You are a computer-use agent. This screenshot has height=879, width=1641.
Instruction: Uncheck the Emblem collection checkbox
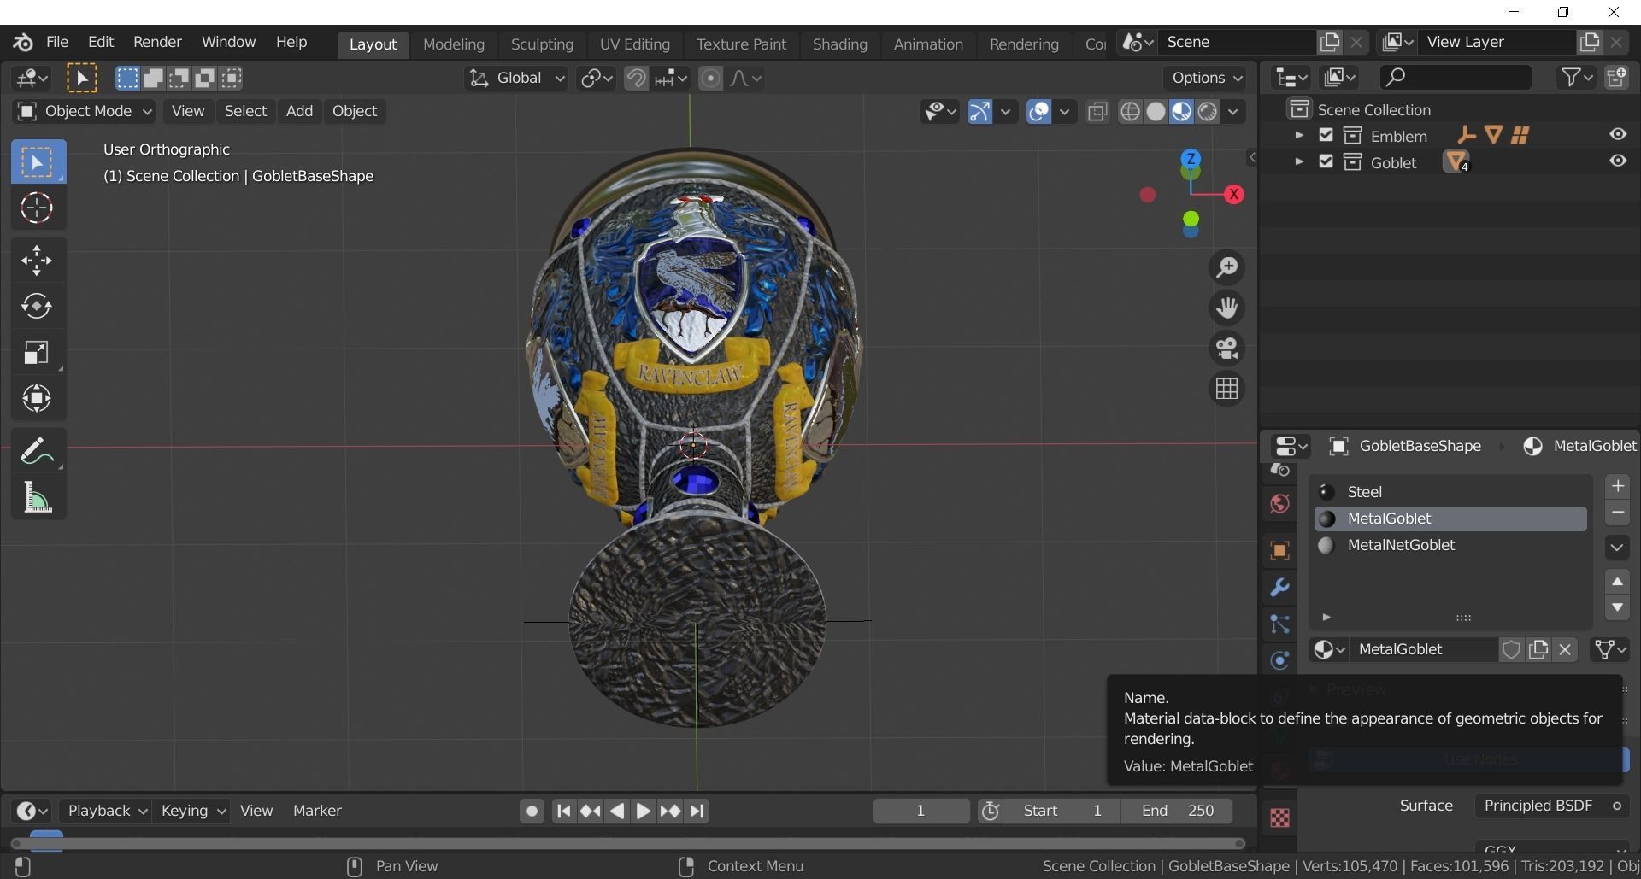point(1326,135)
